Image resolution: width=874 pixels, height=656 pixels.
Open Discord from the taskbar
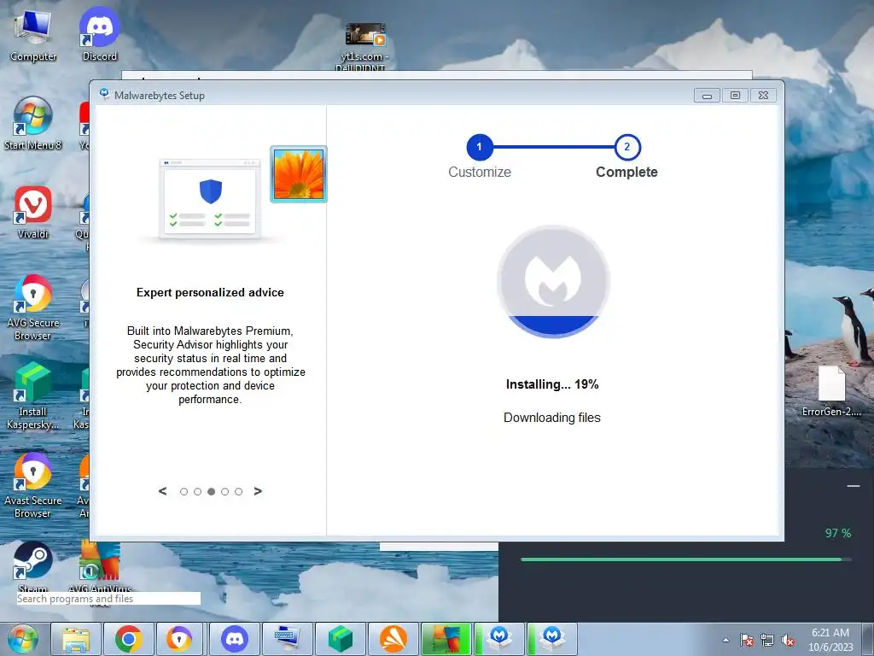click(235, 639)
